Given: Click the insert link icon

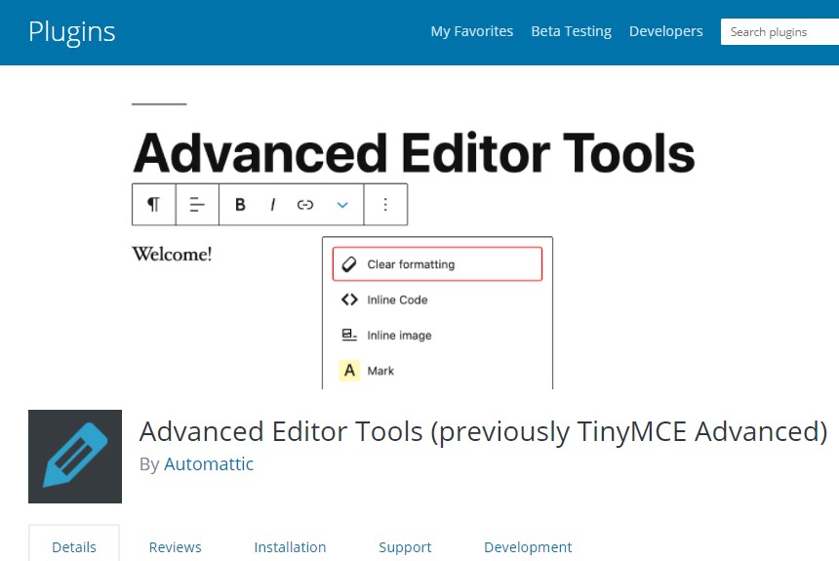Looking at the screenshot, I should (x=305, y=204).
